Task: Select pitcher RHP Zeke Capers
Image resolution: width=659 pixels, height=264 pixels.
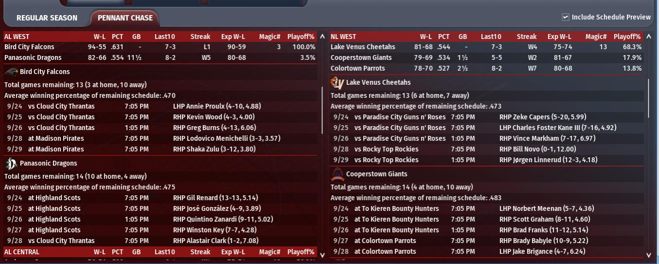Action: pyautogui.click(x=543, y=117)
